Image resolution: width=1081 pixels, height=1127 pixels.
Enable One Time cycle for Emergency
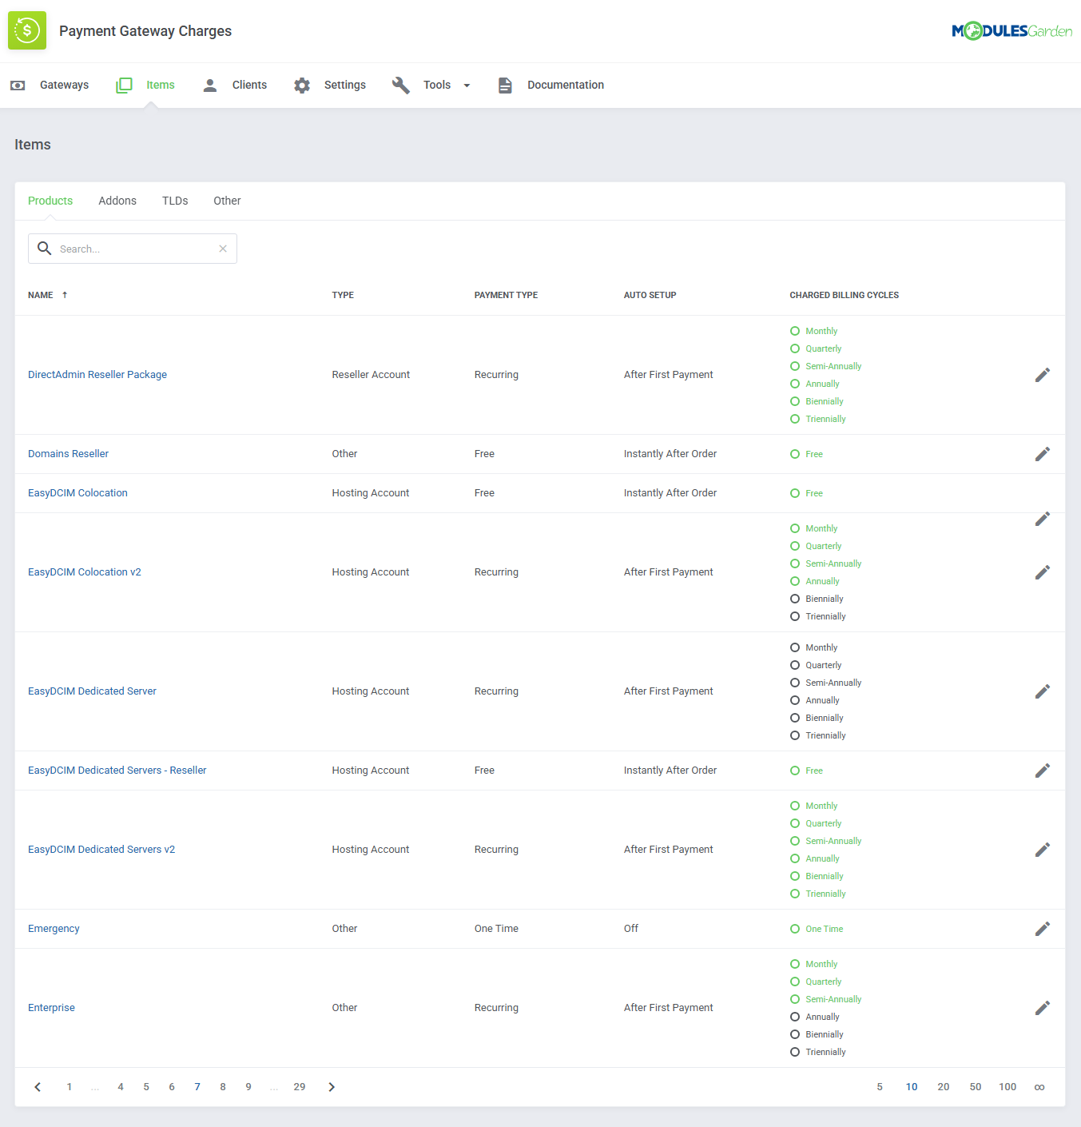795,928
